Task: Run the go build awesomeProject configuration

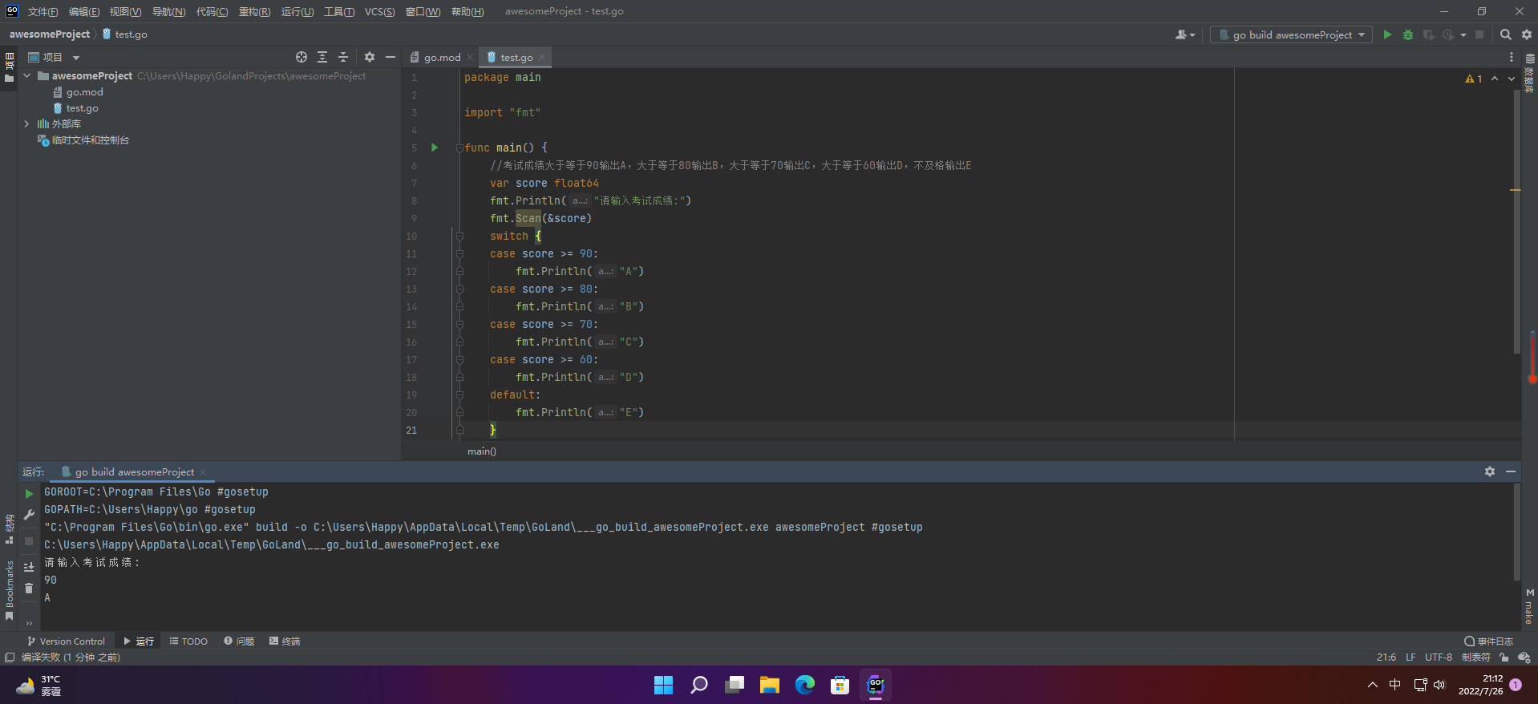Action: (x=1387, y=34)
